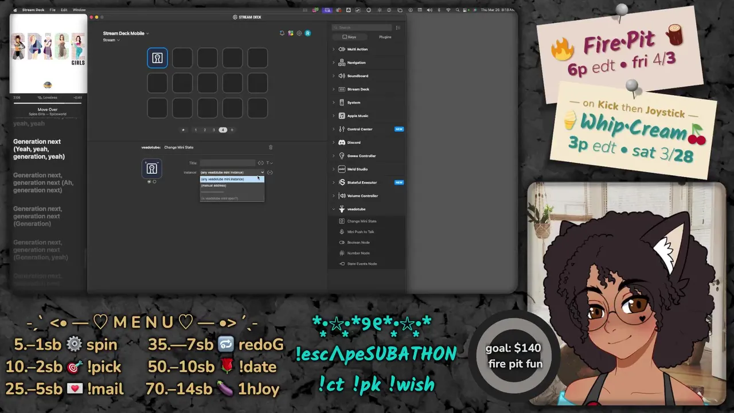Click the actions Search field
Image resolution: width=734 pixels, height=413 pixels.
pos(362,28)
